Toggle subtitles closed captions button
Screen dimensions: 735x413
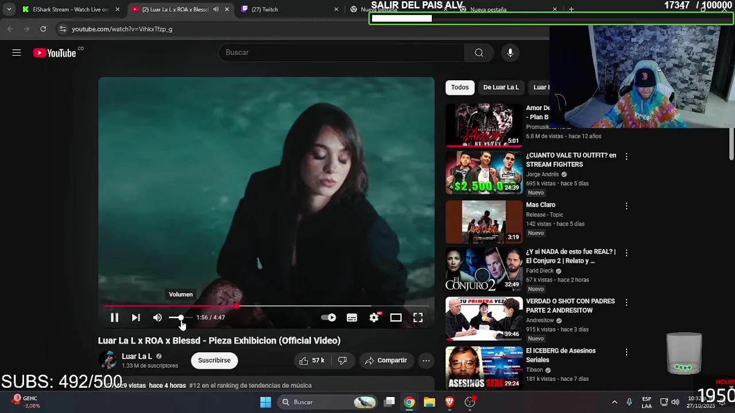click(352, 317)
